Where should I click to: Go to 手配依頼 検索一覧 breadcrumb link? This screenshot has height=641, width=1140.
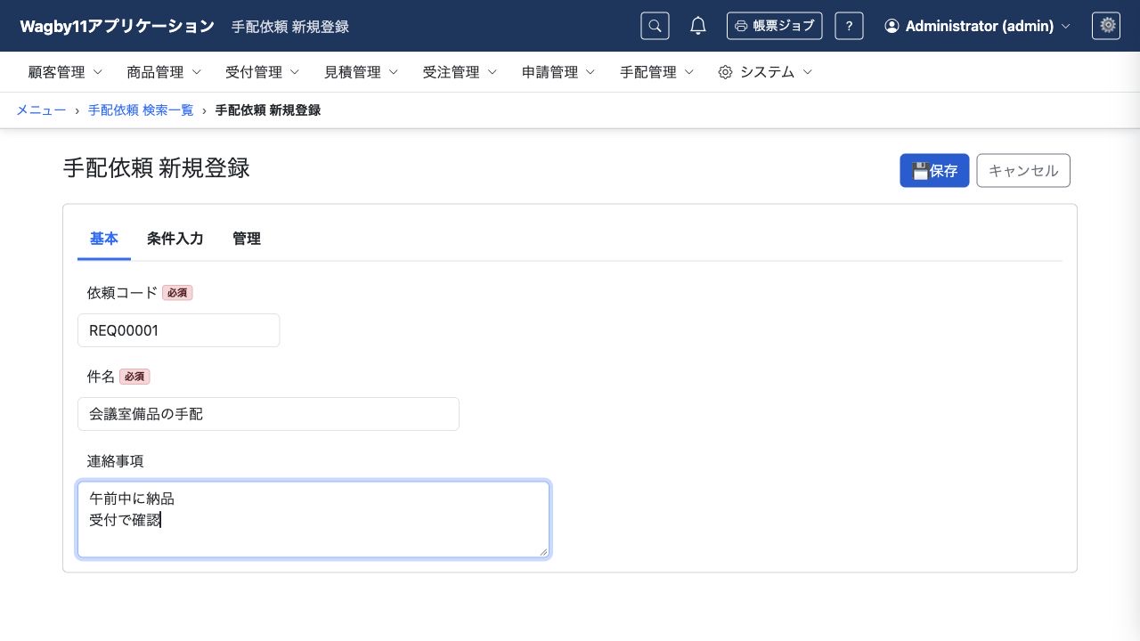click(141, 110)
